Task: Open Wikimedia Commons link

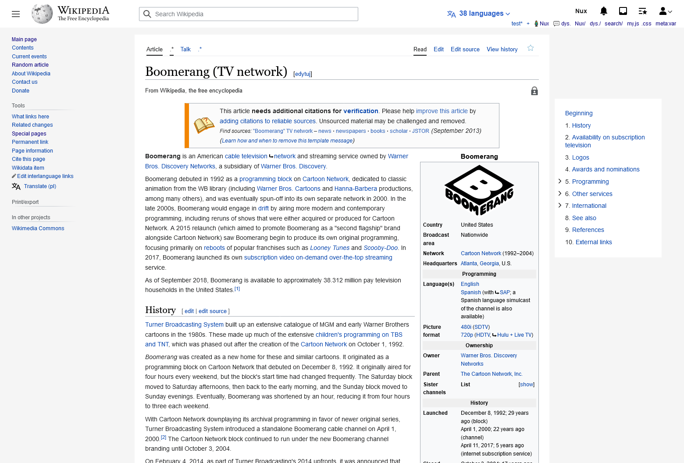Action: tap(38, 228)
